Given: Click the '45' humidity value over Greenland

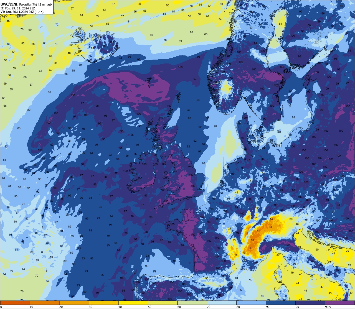Looking at the screenshot, I should pos(8,21).
